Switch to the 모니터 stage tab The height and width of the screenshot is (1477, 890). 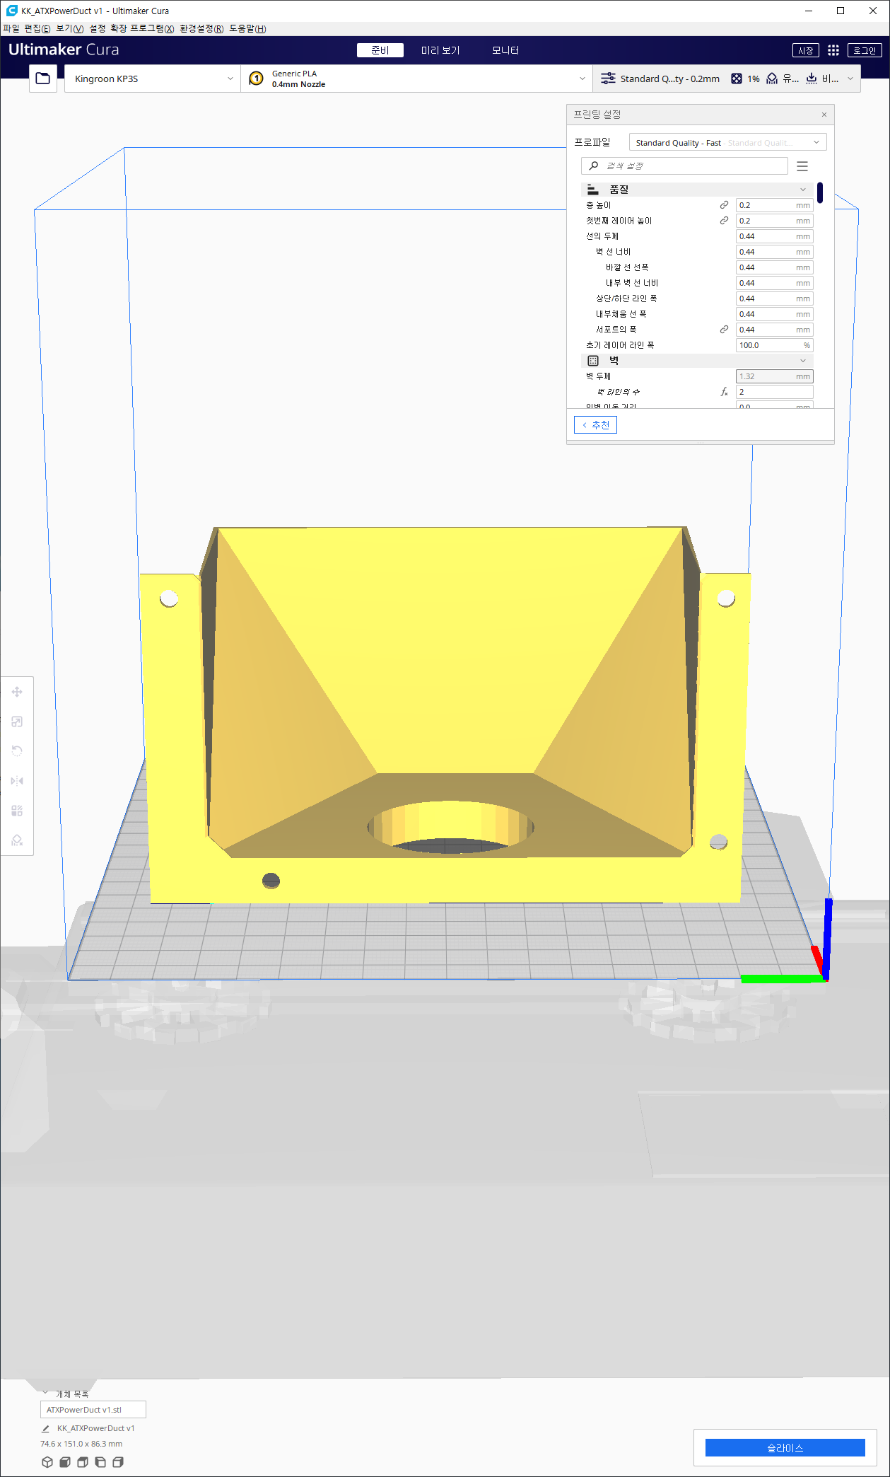coord(505,50)
